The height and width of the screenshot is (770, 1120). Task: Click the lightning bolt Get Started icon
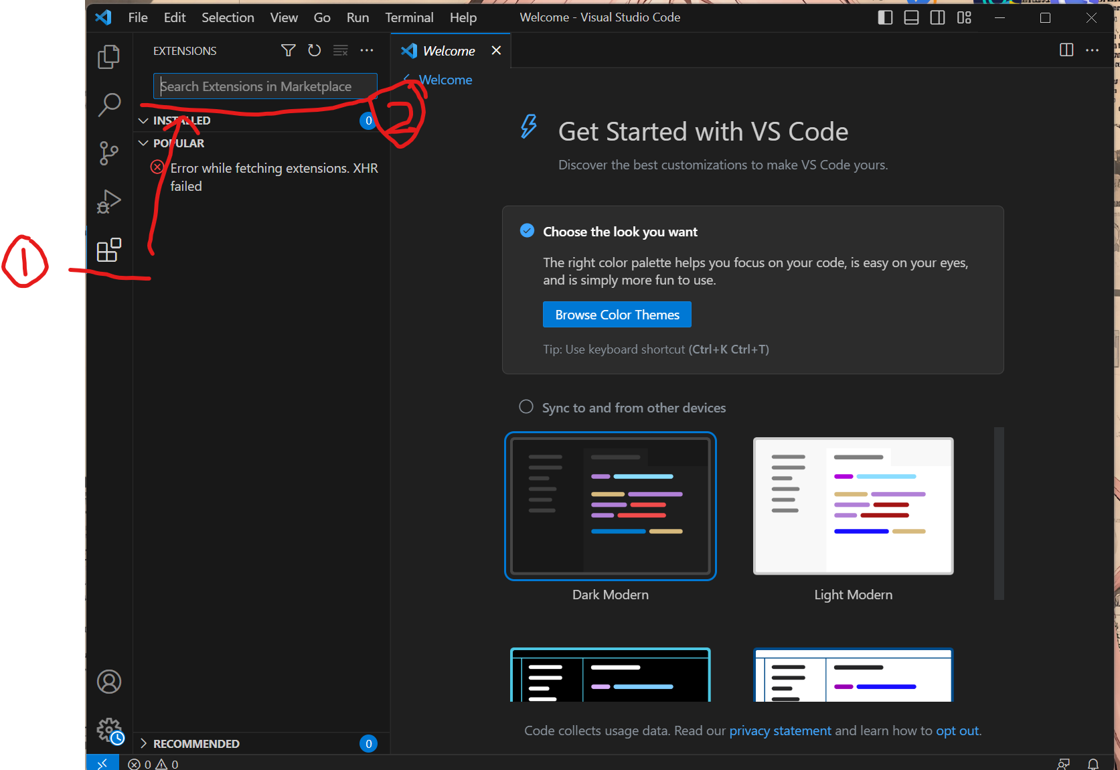pos(529,126)
